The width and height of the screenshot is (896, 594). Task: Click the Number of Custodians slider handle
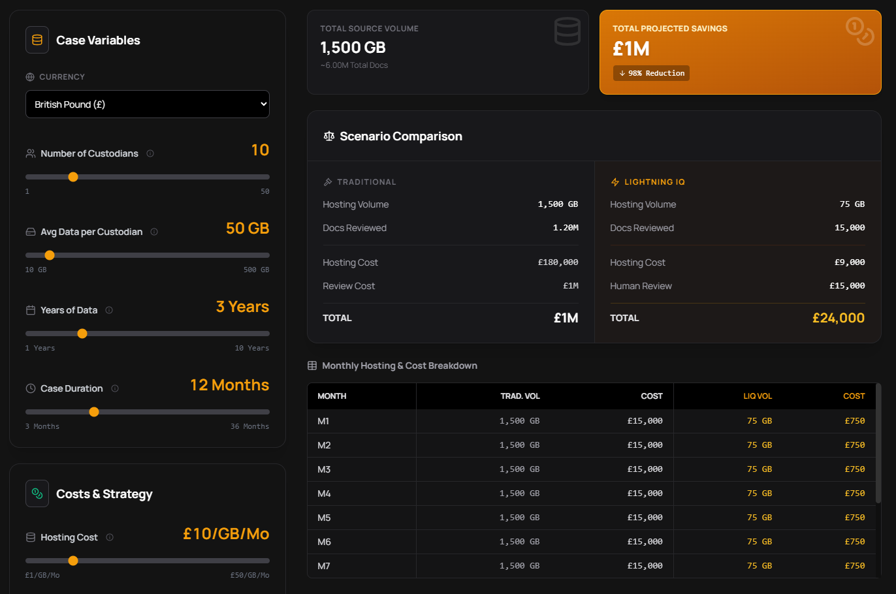tap(73, 176)
